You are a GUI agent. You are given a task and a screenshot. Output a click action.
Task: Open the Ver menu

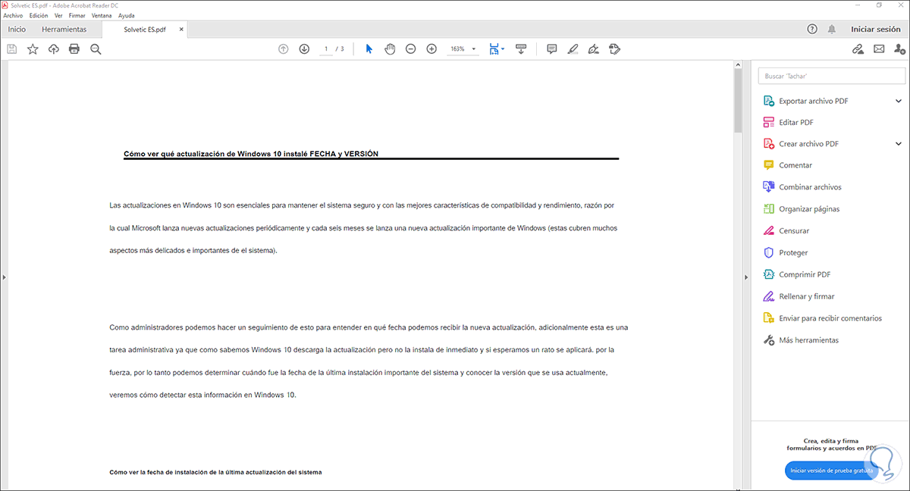(x=58, y=15)
